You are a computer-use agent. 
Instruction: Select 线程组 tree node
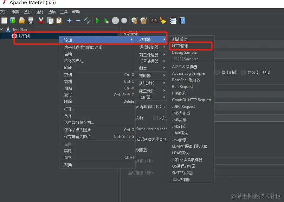24,36
